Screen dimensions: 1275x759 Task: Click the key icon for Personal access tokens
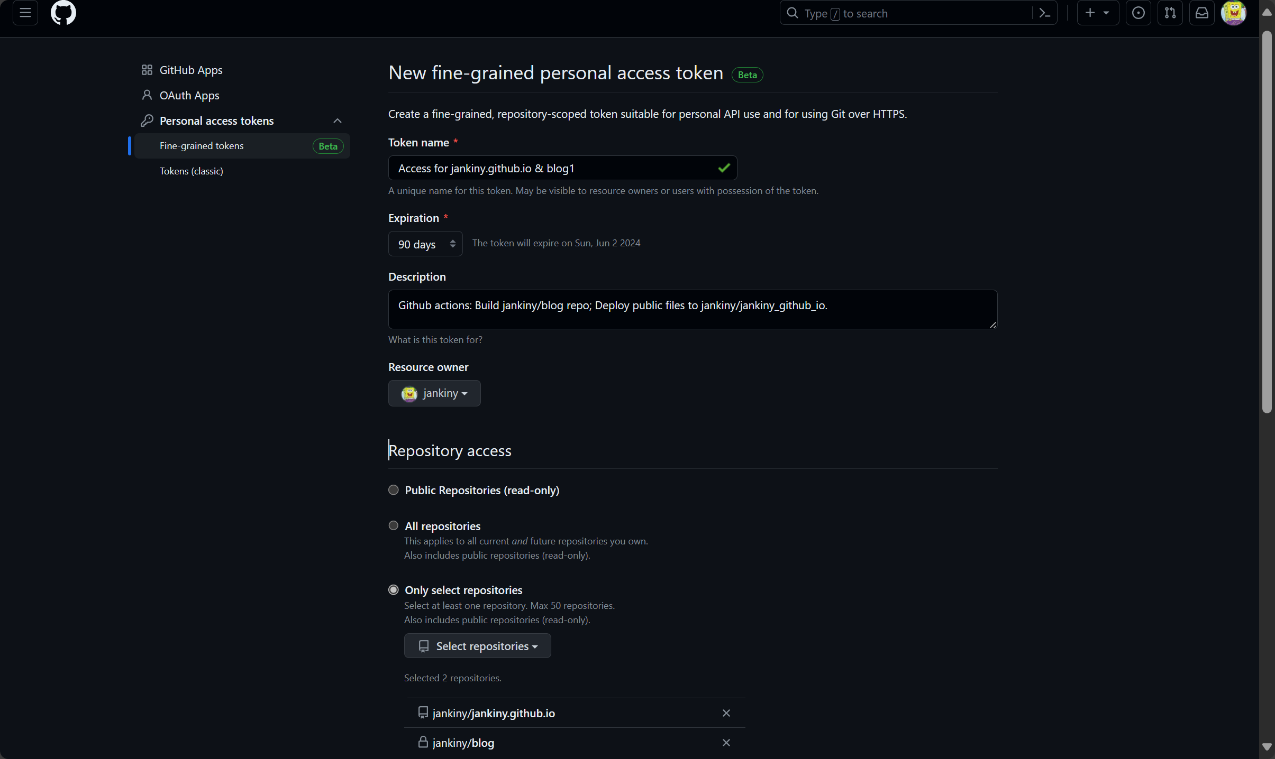(147, 121)
